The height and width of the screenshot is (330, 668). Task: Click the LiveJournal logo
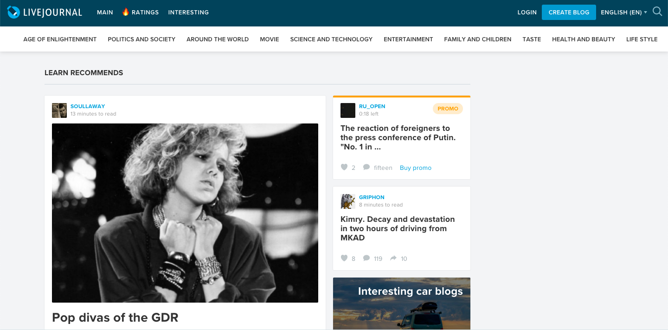tap(45, 12)
